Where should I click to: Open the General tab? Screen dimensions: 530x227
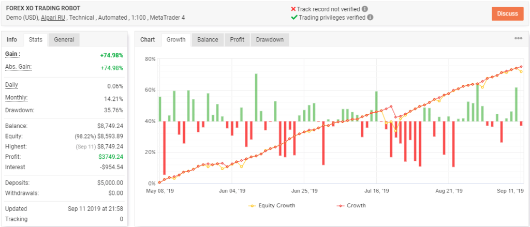point(64,39)
